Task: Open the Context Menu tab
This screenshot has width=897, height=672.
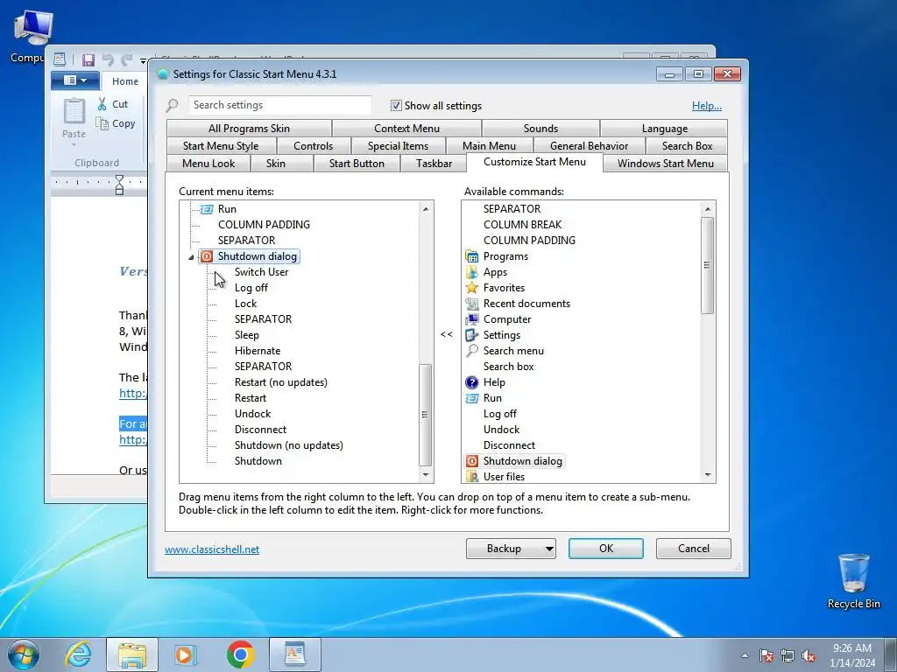Action: [406, 129]
